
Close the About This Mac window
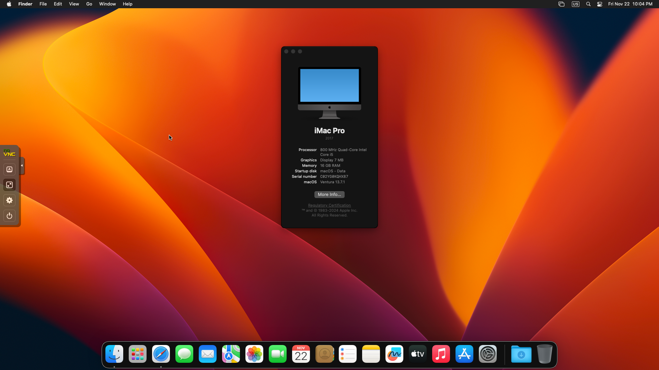coord(286,51)
